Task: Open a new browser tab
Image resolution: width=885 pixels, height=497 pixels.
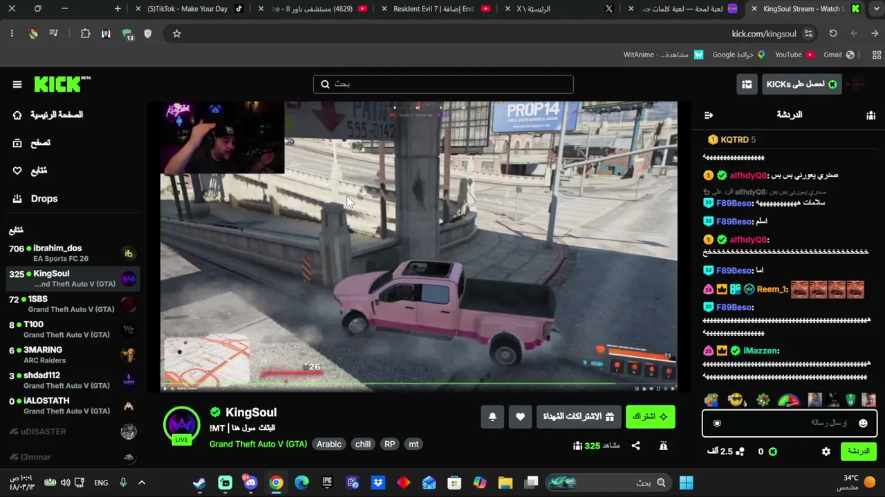Action: coord(118,9)
